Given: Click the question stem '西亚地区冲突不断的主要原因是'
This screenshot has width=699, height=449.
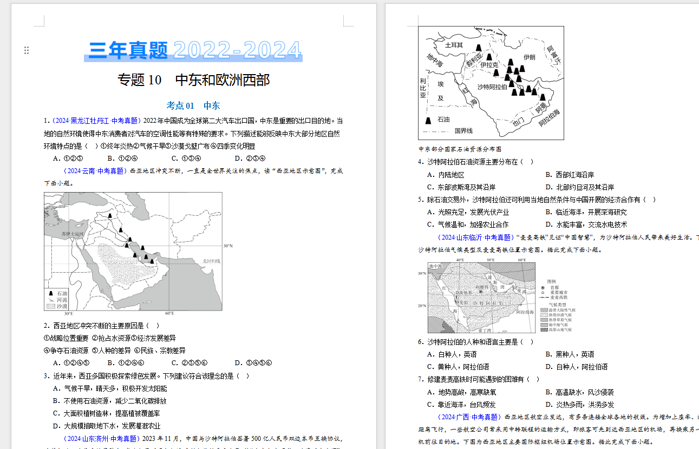Looking at the screenshot, I should (102, 326).
